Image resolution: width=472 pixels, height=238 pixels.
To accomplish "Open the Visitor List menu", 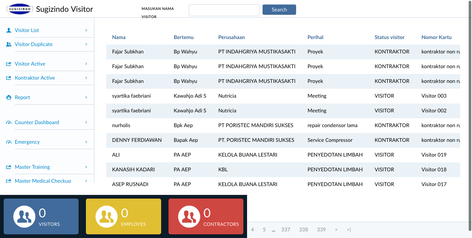I will tap(47, 30).
